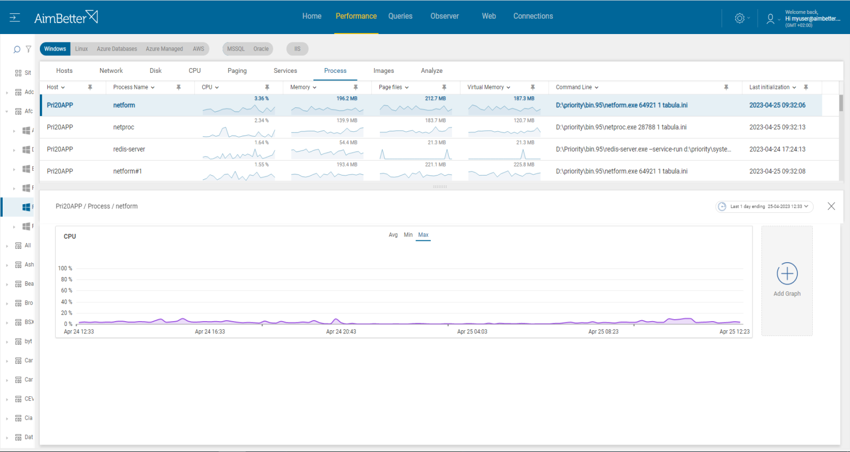Viewport: 850px width, 452px height.
Task: Open the Connections menu
Action: [x=533, y=16]
